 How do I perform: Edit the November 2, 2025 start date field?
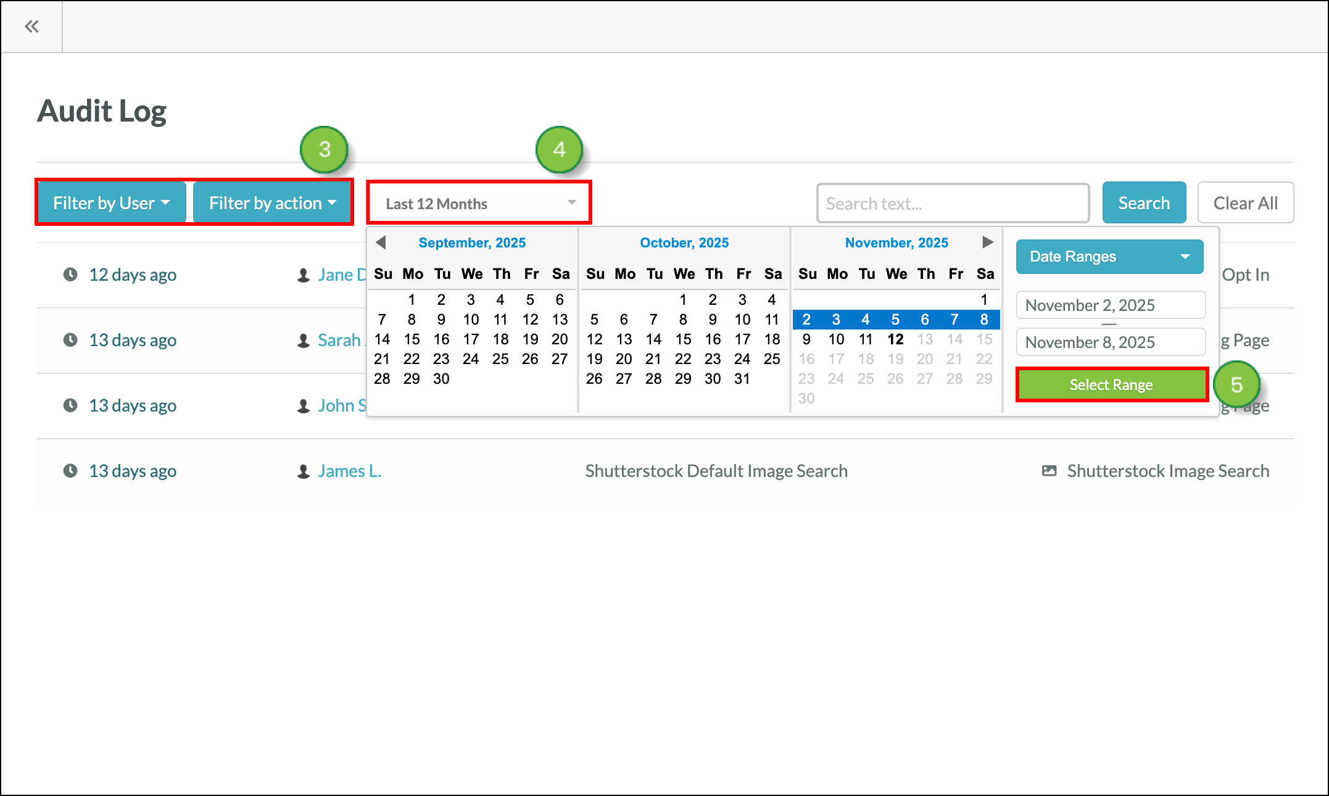point(1110,305)
